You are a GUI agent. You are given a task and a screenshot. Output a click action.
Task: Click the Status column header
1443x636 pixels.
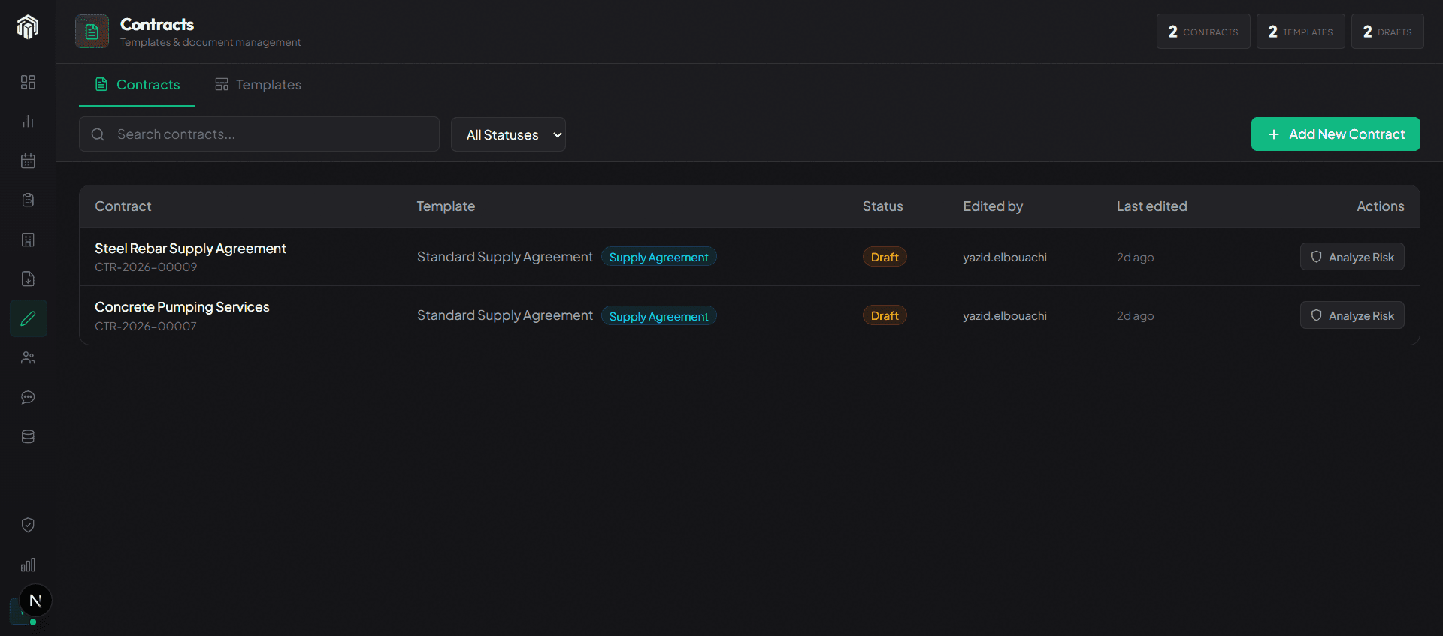(x=883, y=206)
